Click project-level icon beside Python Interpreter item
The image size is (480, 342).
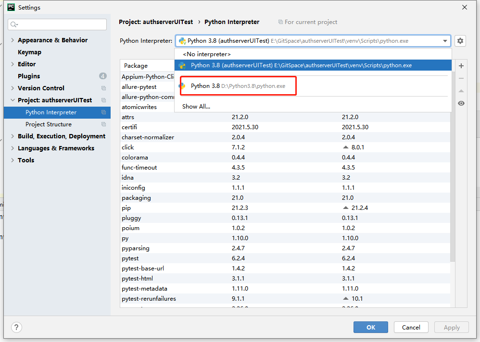pos(103,112)
